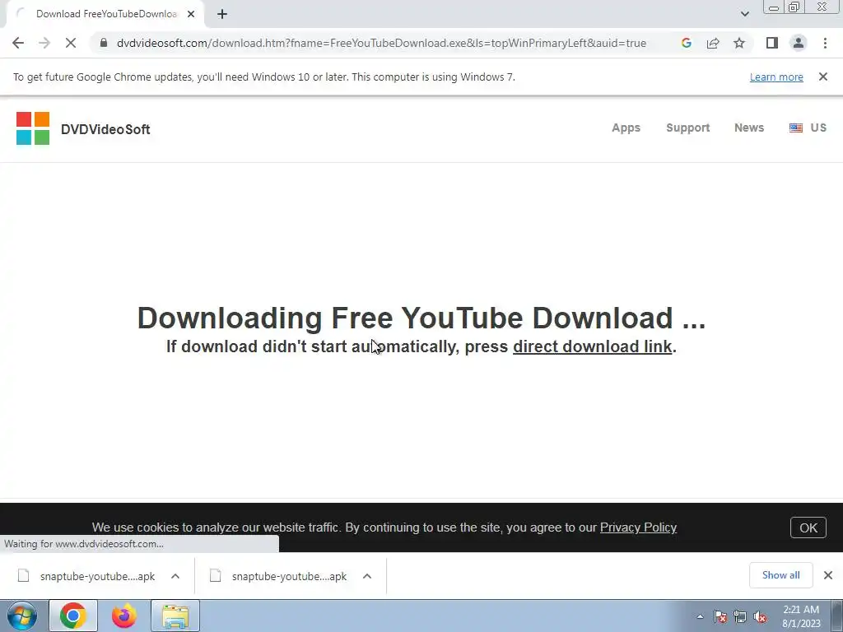Open tab search chevron
Viewport: 843px width, 632px height.
point(744,14)
